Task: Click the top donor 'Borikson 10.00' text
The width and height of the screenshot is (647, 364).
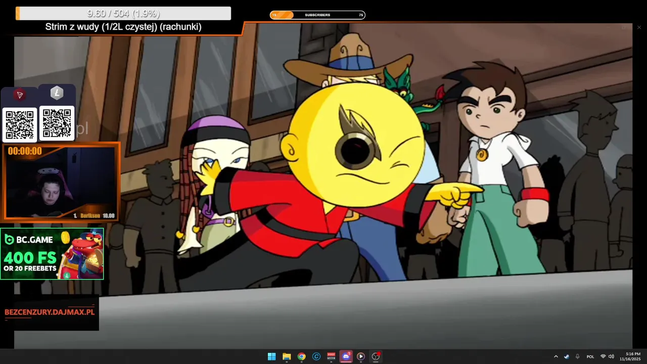Action: click(x=94, y=215)
